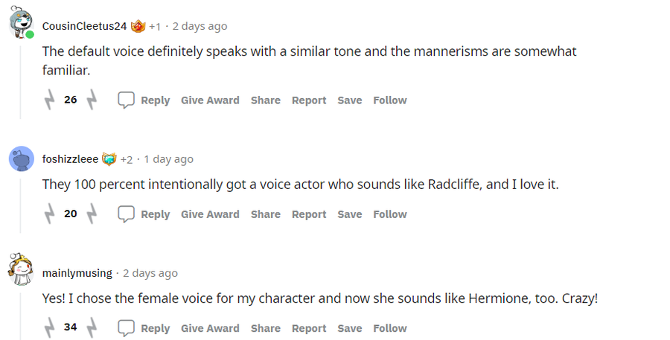Screen dimensions: 670x340
Task: Report mainlymusing's comment
Action: point(309,327)
